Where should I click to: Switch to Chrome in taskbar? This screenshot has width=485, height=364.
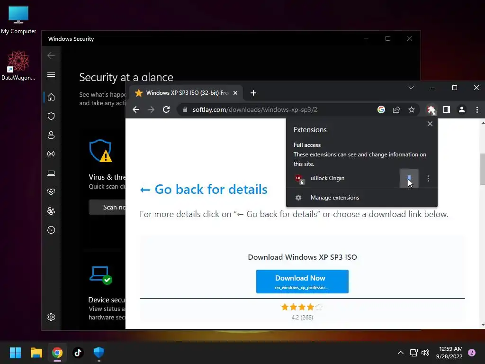(57, 353)
